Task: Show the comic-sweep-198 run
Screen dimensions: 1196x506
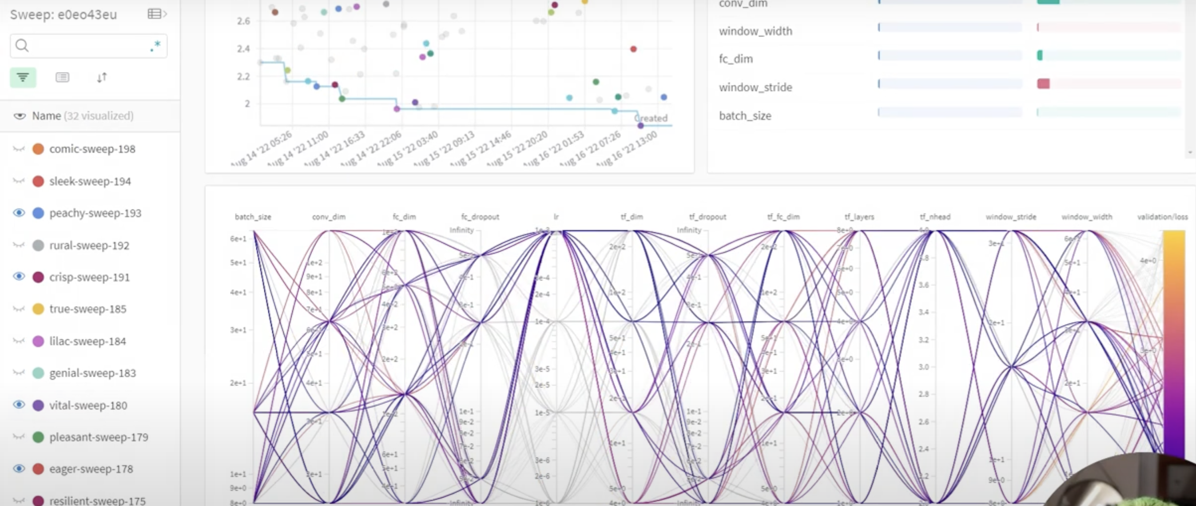Action: click(19, 149)
